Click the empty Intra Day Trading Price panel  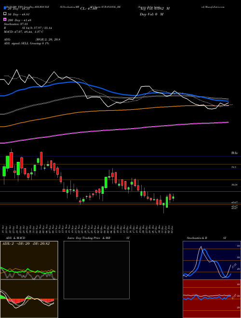(x=96, y=270)
